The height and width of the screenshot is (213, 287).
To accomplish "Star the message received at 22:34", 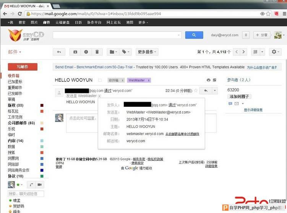I will (x=196, y=91).
